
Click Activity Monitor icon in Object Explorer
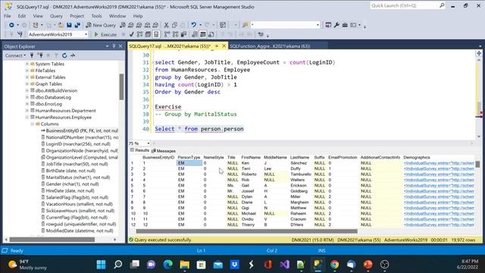[73, 55]
